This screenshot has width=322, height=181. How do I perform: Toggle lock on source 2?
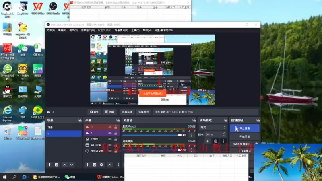point(116,133)
